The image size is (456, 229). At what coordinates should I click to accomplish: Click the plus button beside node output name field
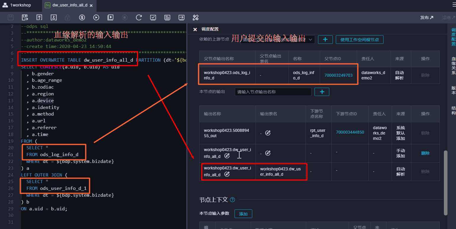(x=322, y=92)
